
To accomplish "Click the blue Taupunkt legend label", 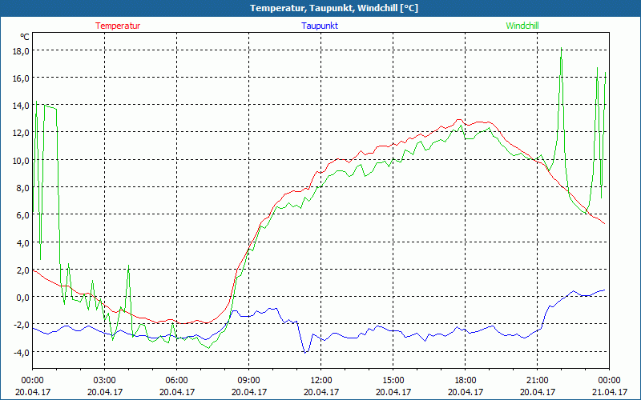I will (320, 26).
